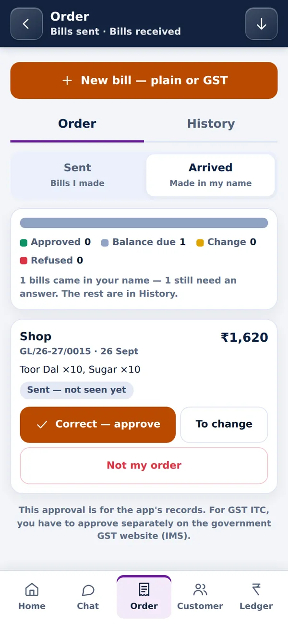Select the Order tab

click(77, 124)
